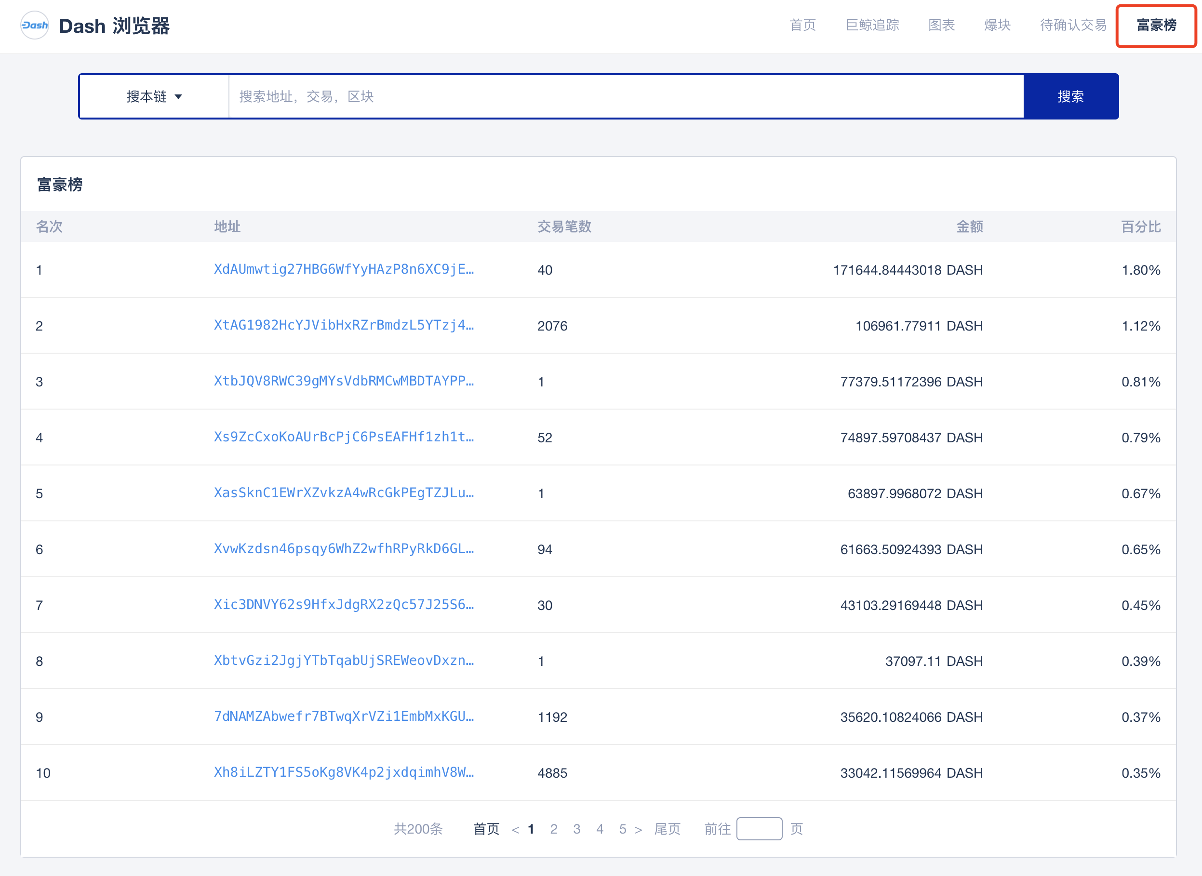
Task: Open address Xh8iLZTY1FS5oKg8VK4p2jxdqimhV8W…
Action: pyautogui.click(x=344, y=772)
